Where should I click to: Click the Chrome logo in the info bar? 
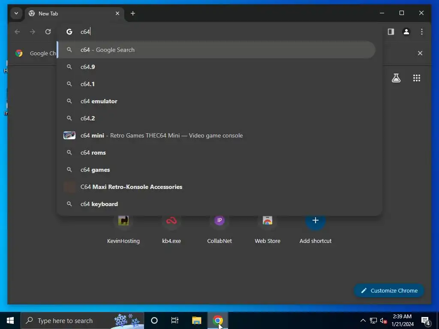pyautogui.click(x=19, y=53)
